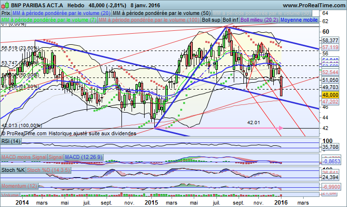Viewport: 347px width, 207px height.
Task: Select red MM pondérée par le volume (100) label
Action: point(149,20)
